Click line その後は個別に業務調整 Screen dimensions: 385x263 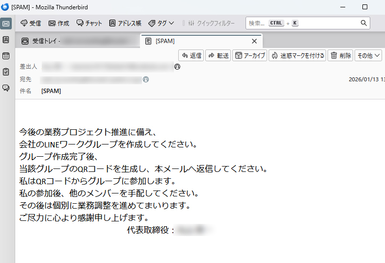click(105, 206)
